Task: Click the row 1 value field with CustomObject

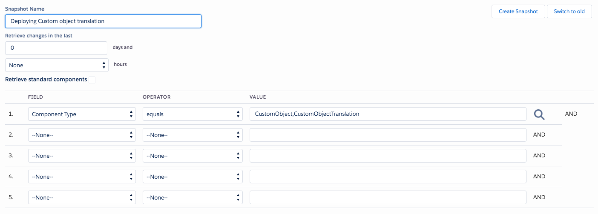Action: [388, 114]
